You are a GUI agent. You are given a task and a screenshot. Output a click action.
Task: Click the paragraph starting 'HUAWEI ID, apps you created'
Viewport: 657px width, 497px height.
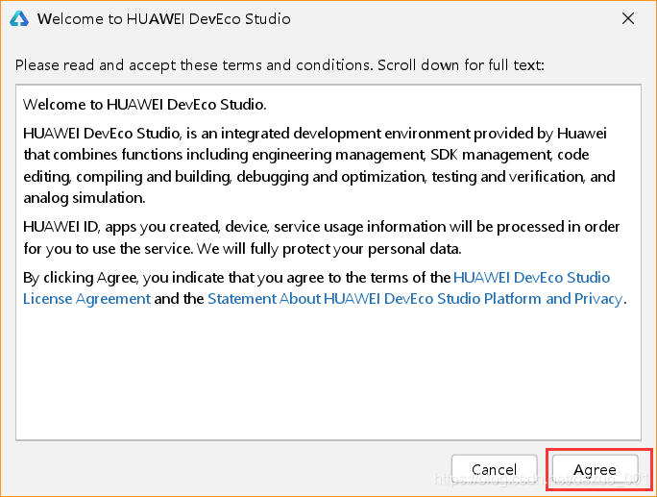(x=321, y=237)
